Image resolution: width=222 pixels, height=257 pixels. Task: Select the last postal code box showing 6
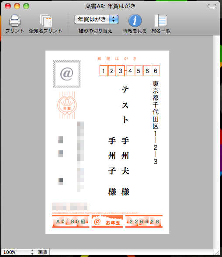156,71
